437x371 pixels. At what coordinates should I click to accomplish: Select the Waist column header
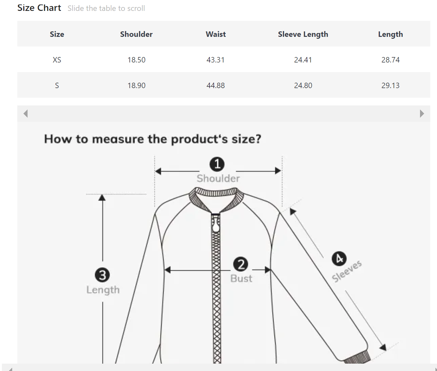point(216,34)
